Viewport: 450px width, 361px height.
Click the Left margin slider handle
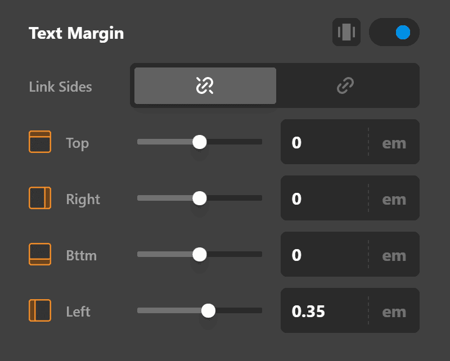click(209, 310)
